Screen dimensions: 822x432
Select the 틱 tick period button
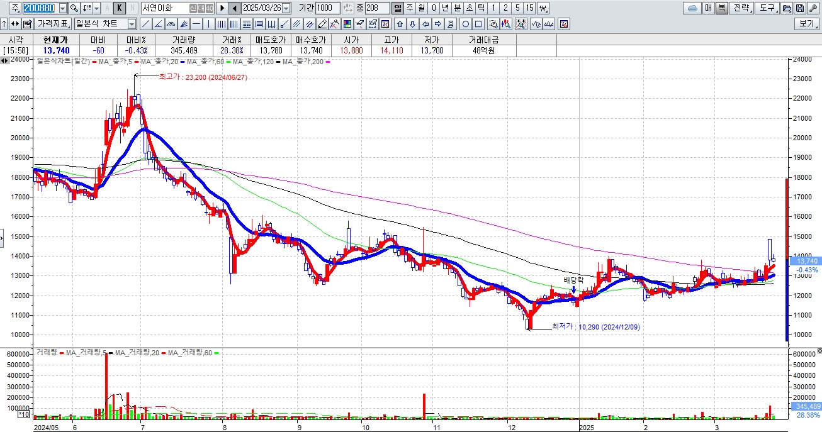point(481,8)
